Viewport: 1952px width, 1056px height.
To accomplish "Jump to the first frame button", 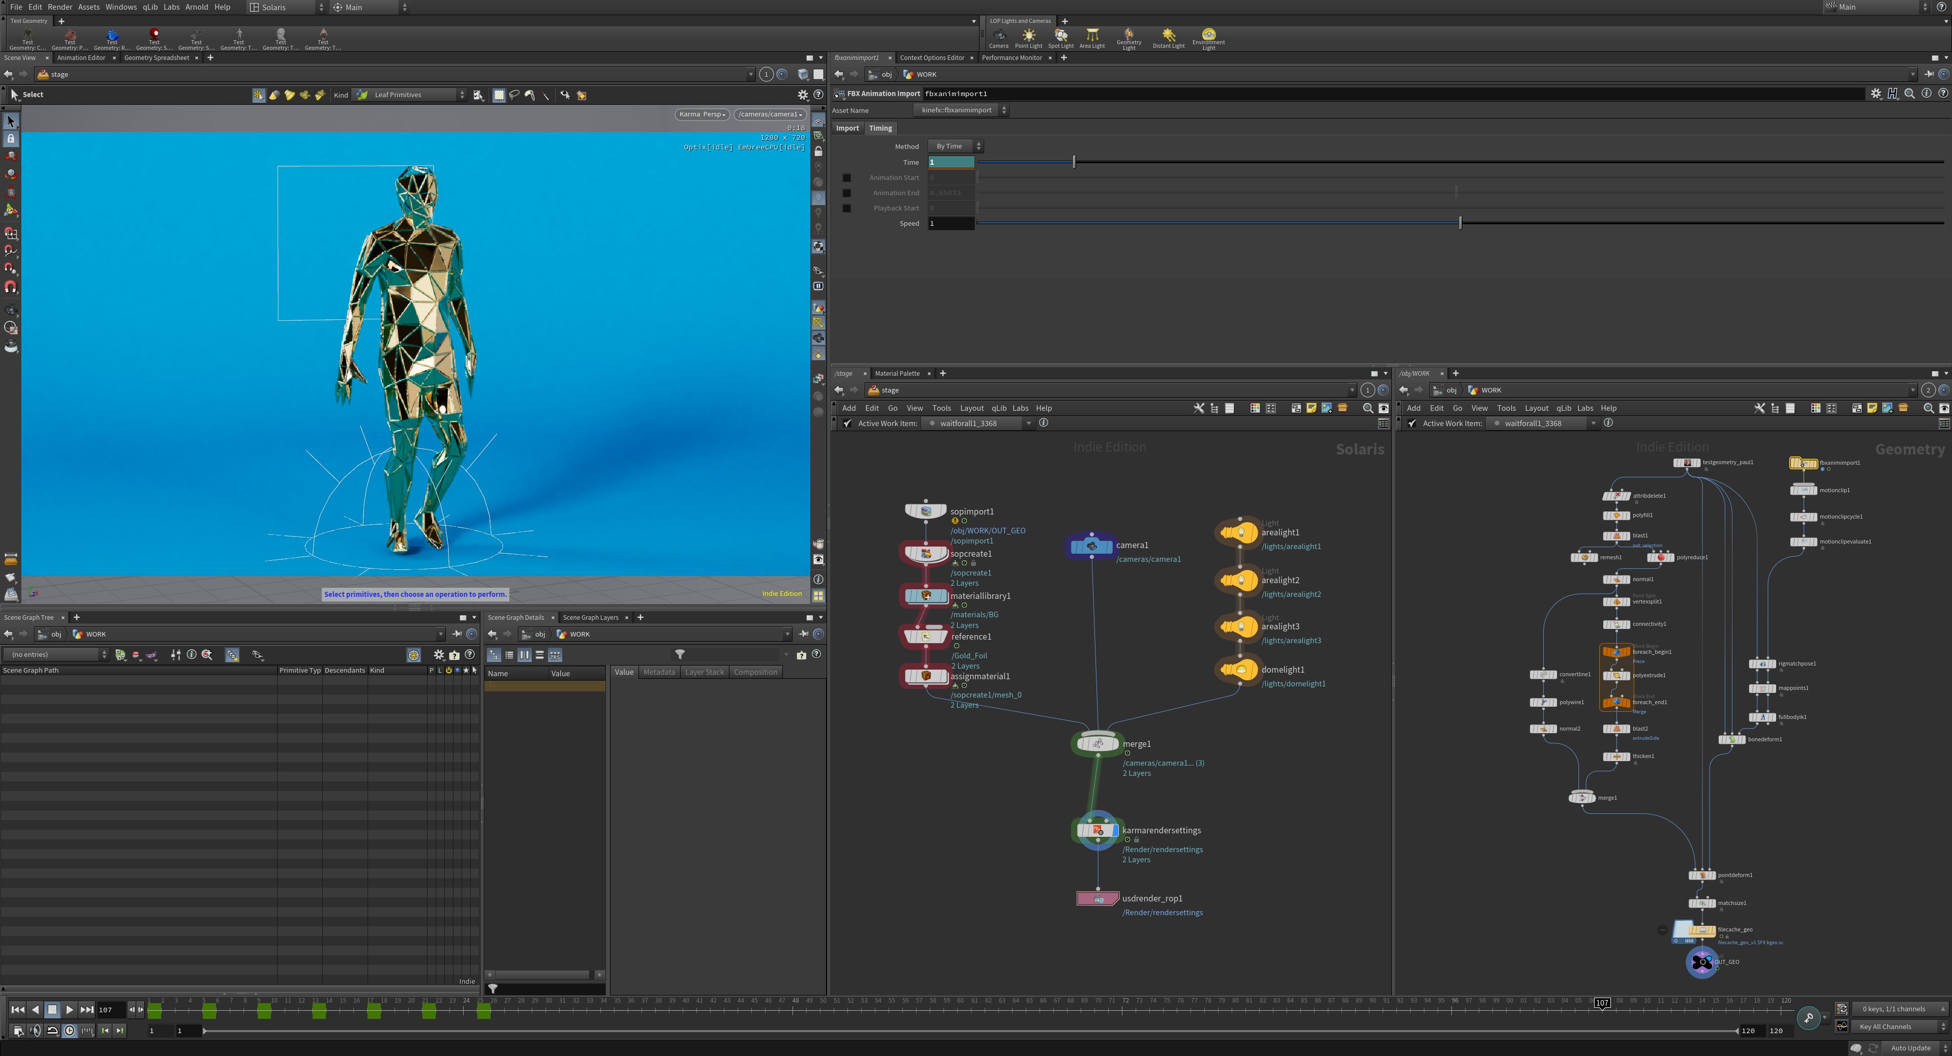I will [17, 1009].
